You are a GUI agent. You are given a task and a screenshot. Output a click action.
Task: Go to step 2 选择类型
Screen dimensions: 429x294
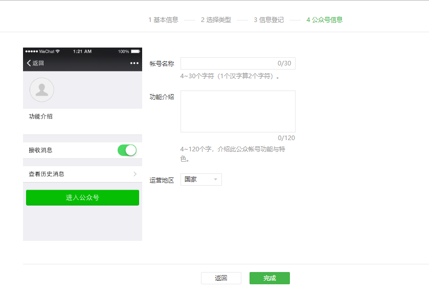pyautogui.click(x=216, y=20)
